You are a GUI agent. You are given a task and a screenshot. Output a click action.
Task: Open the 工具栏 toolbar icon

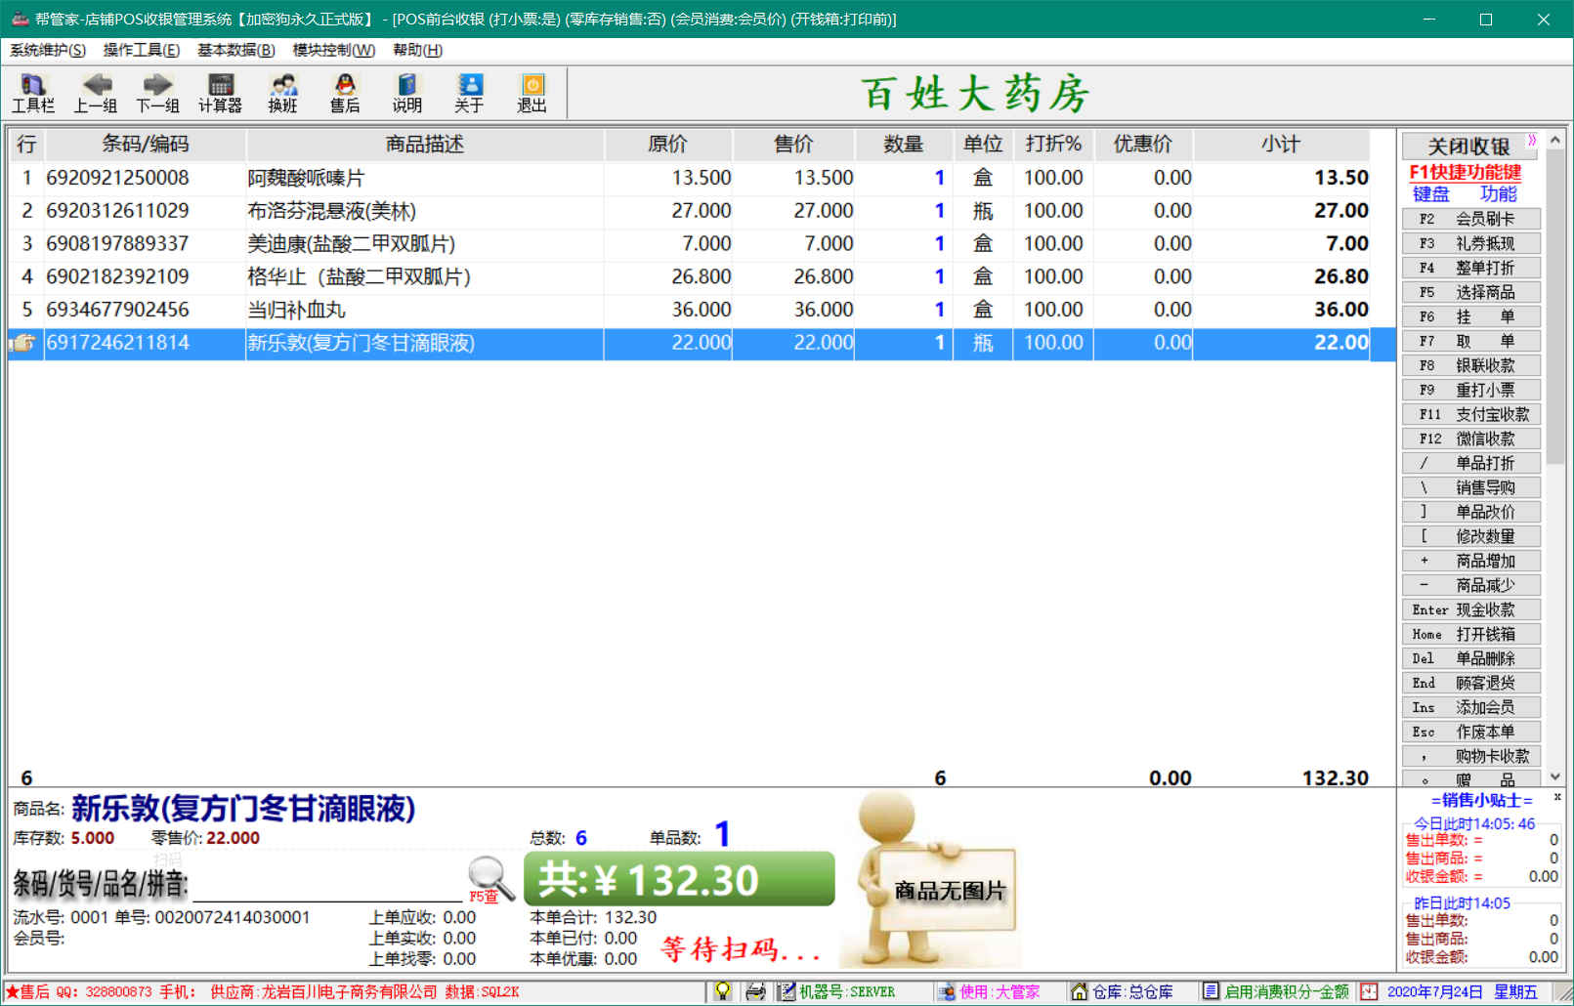(x=32, y=94)
